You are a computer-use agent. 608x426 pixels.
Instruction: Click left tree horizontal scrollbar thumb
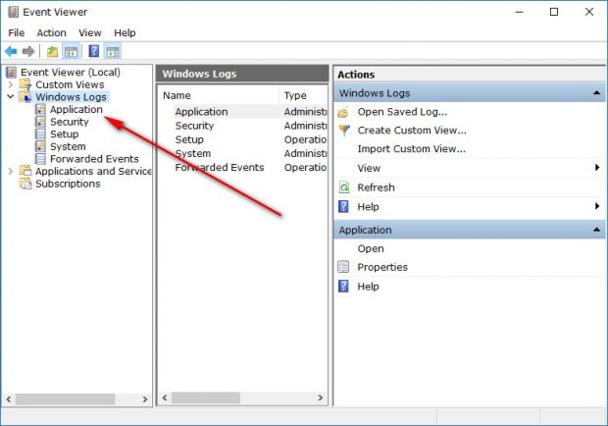coord(65,399)
